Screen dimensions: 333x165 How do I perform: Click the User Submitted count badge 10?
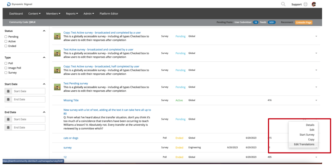pyautogui.click(x=256, y=22)
